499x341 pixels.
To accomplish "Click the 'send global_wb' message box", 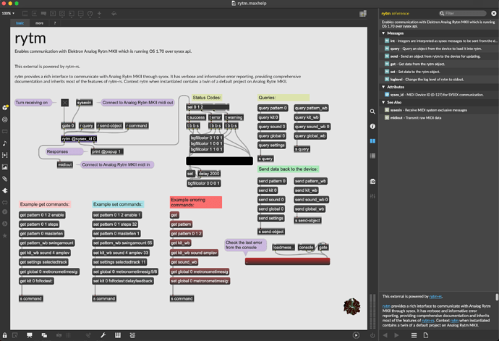I will [x=310, y=209].
